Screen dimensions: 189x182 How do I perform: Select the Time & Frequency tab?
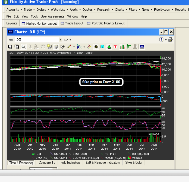pyautogui.click(x=21, y=163)
